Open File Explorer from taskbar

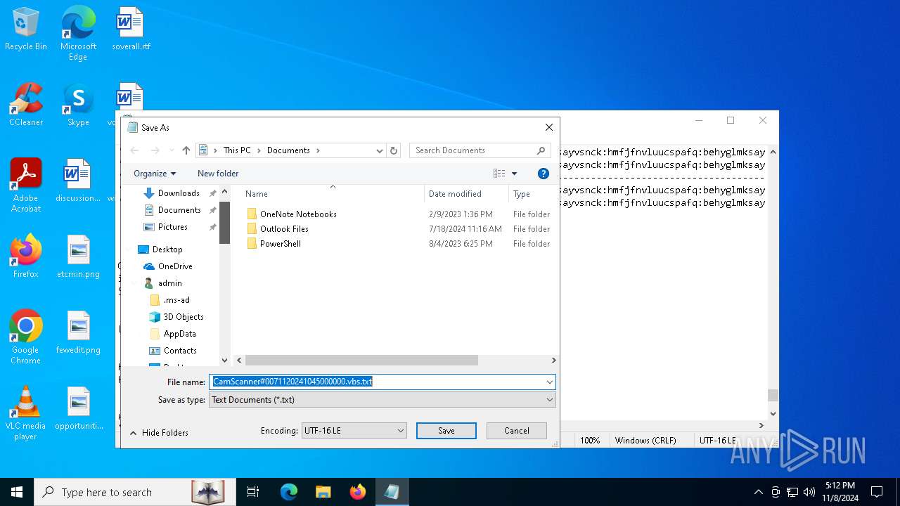pos(323,492)
